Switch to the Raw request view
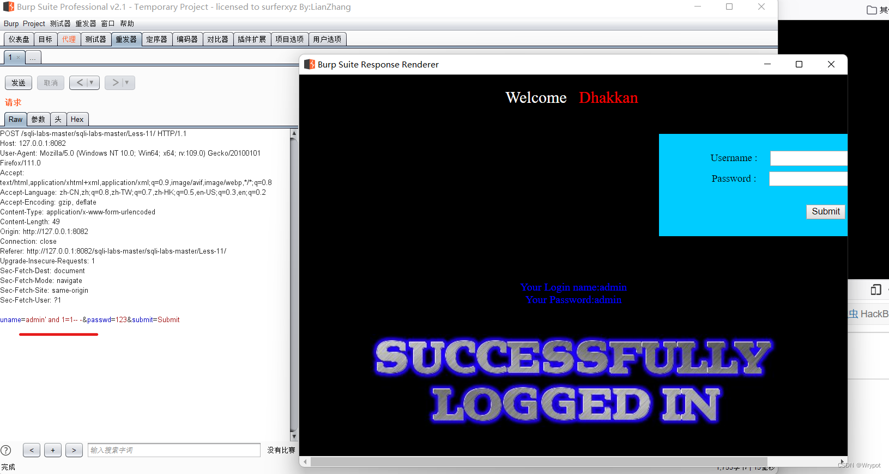Viewport: 889px width, 474px height. (16, 119)
